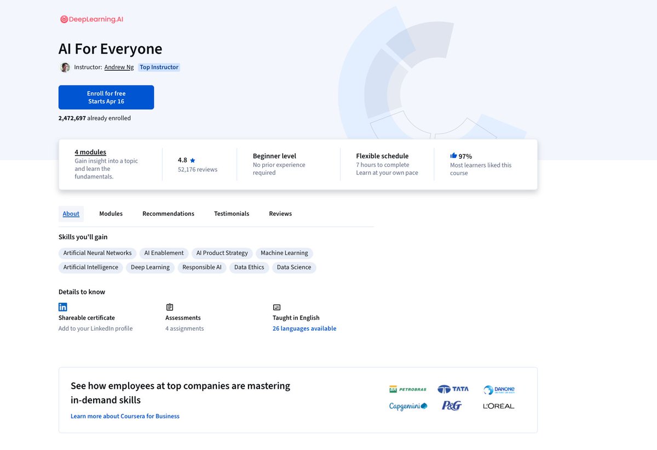Click the Top Instructor badge

click(x=159, y=67)
